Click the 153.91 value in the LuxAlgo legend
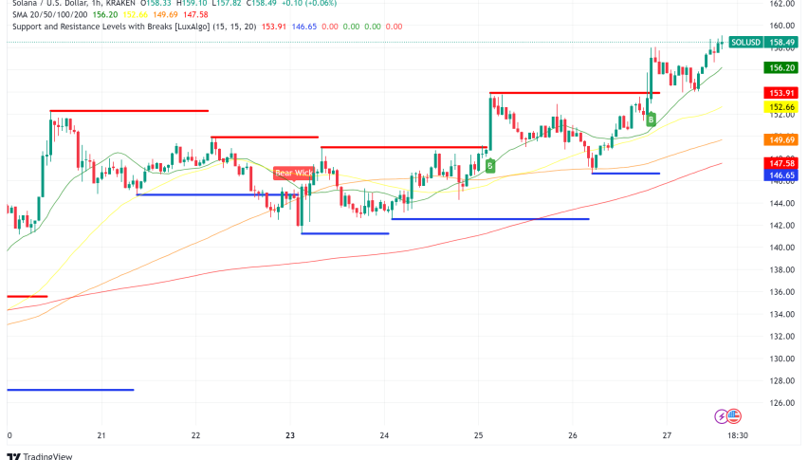 pyautogui.click(x=274, y=27)
